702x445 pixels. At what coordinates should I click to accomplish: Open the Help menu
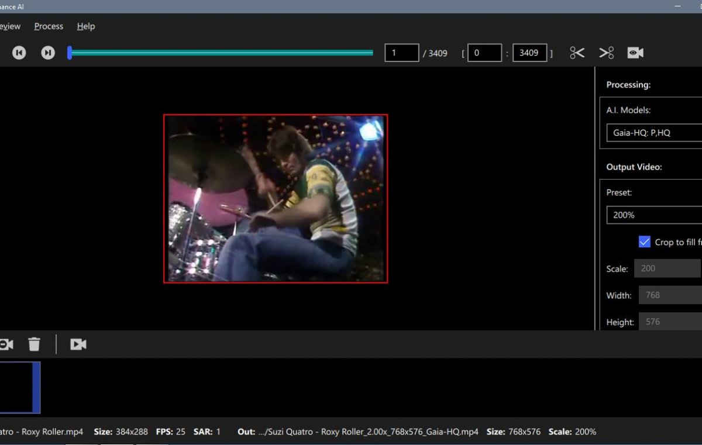tap(85, 26)
